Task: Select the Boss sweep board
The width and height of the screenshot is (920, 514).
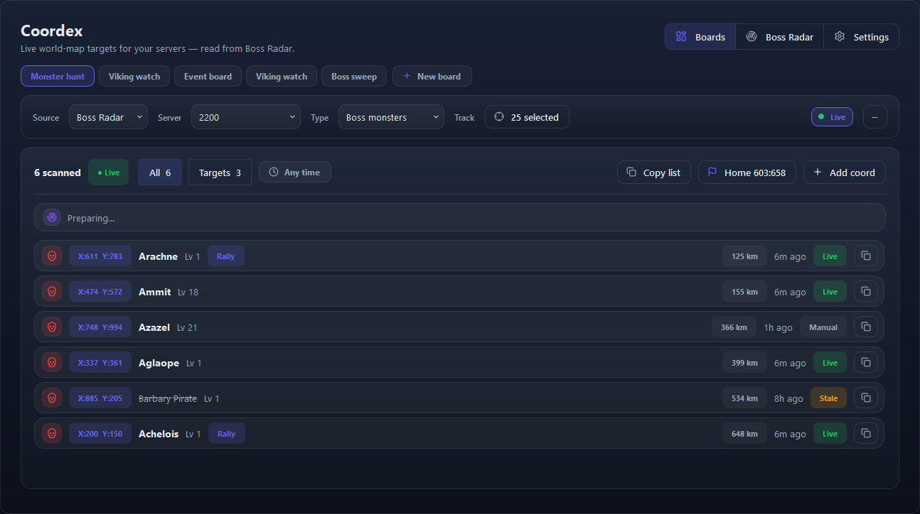Action: pyautogui.click(x=354, y=76)
